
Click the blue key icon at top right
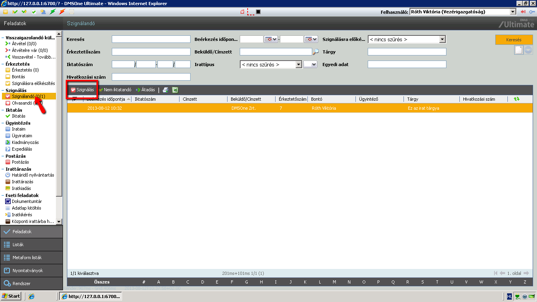click(531, 12)
